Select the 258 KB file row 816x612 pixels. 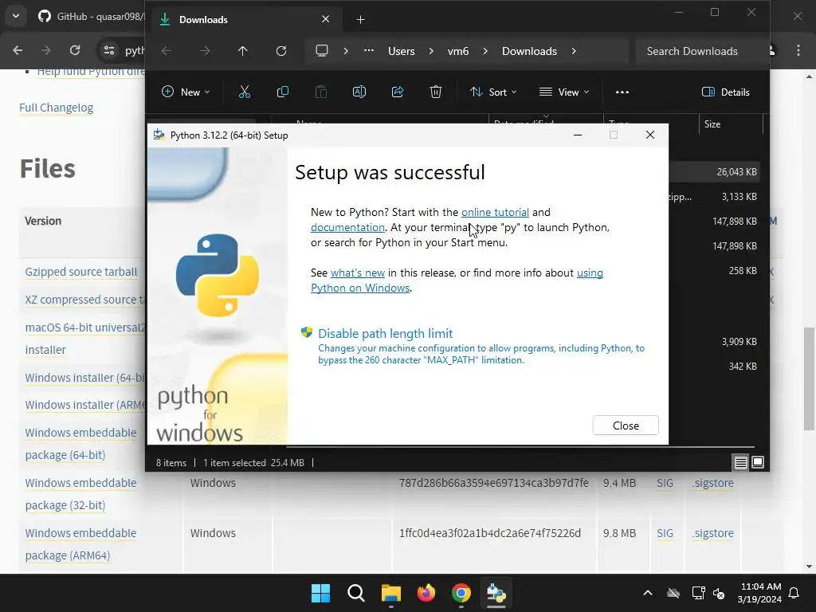tap(714, 271)
